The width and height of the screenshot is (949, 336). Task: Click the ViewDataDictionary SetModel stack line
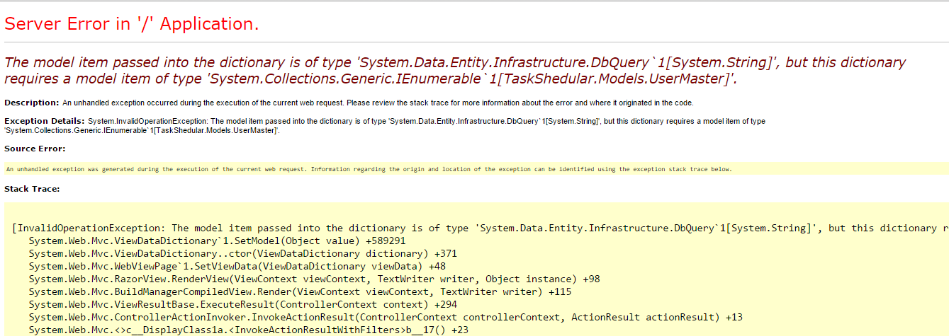click(217, 241)
